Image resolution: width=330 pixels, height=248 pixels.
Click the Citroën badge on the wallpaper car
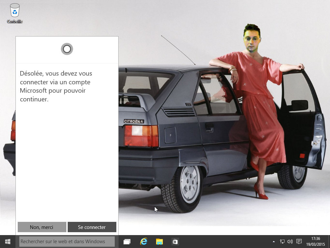coord(134,121)
